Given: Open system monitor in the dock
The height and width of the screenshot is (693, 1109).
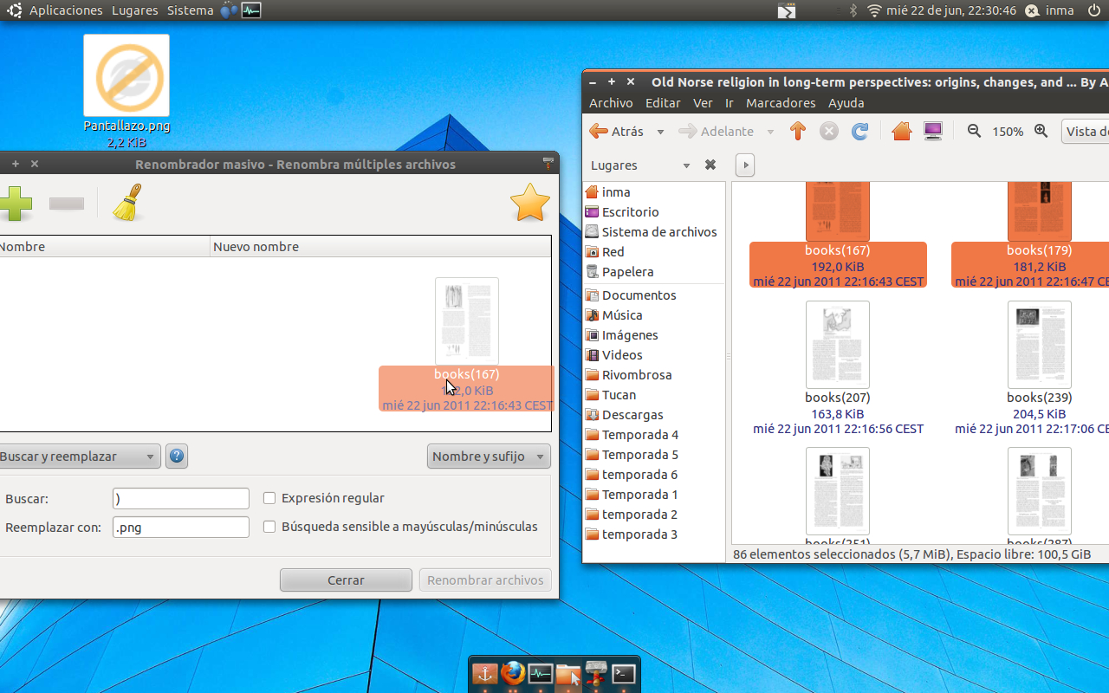Looking at the screenshot, I should pos(541,673).
